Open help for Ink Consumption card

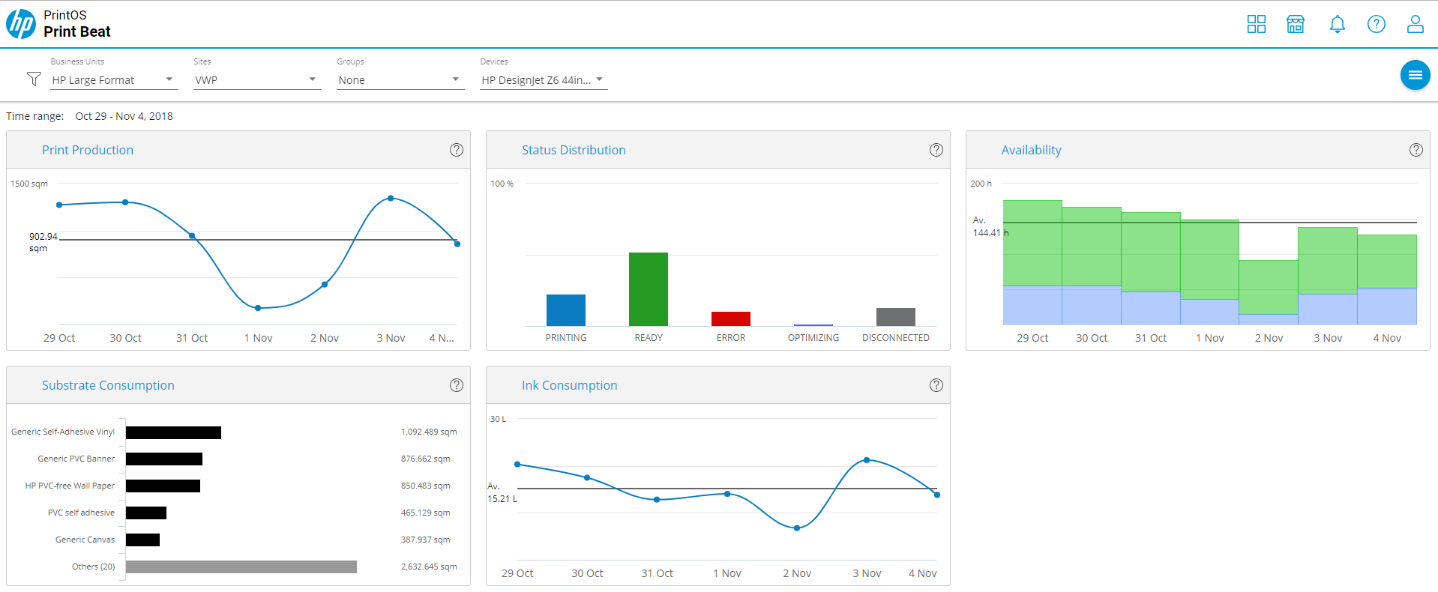tap(936, 385)
